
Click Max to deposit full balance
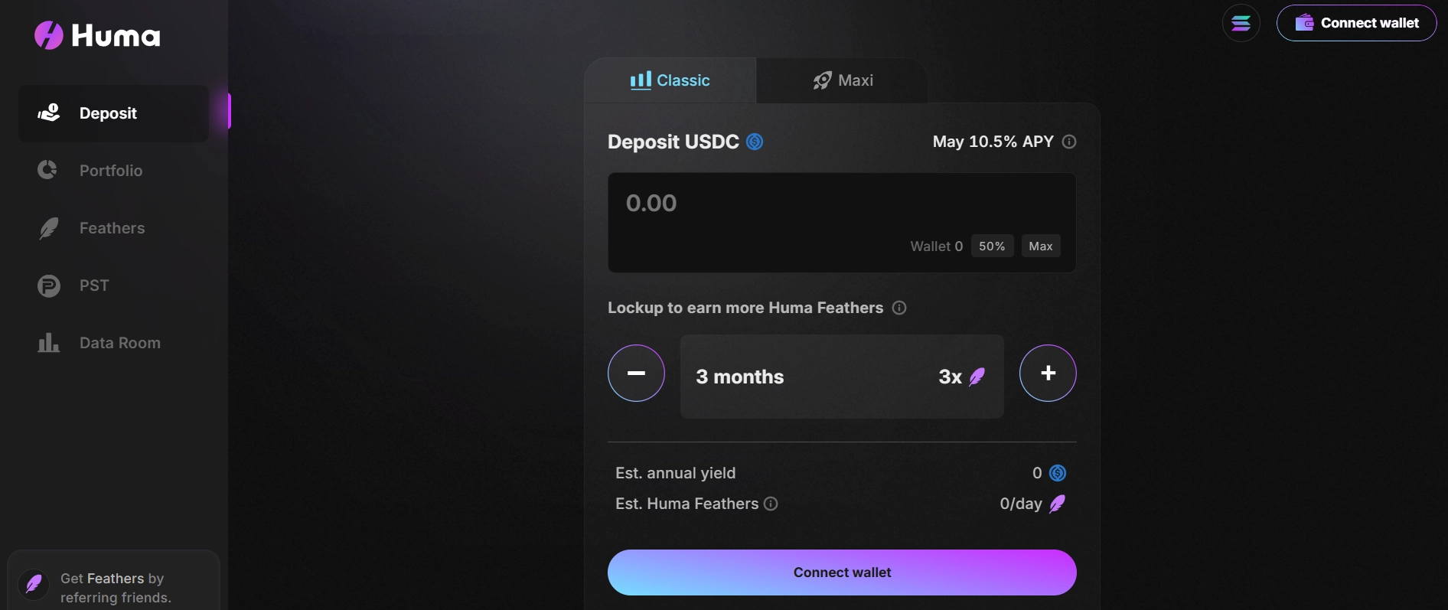coord(1041,246)
